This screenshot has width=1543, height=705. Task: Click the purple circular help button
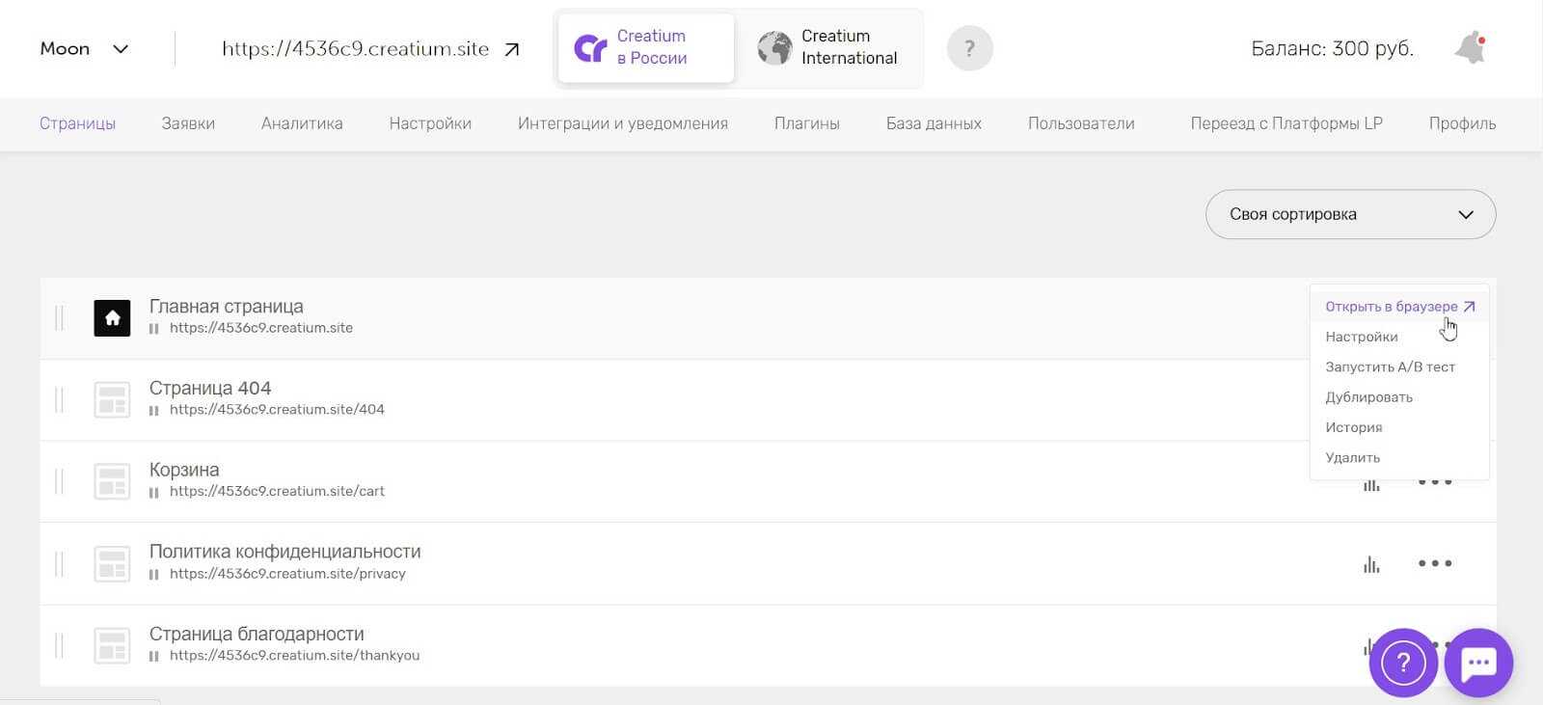point(1403,663)
